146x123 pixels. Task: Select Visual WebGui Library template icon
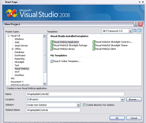(52, 49)
